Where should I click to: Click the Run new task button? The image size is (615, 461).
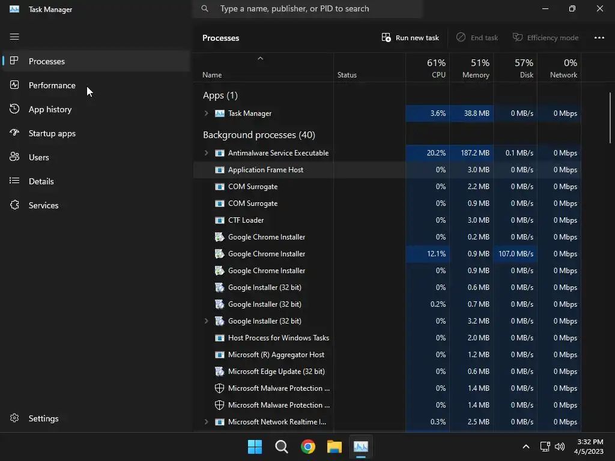coord(410,38)
